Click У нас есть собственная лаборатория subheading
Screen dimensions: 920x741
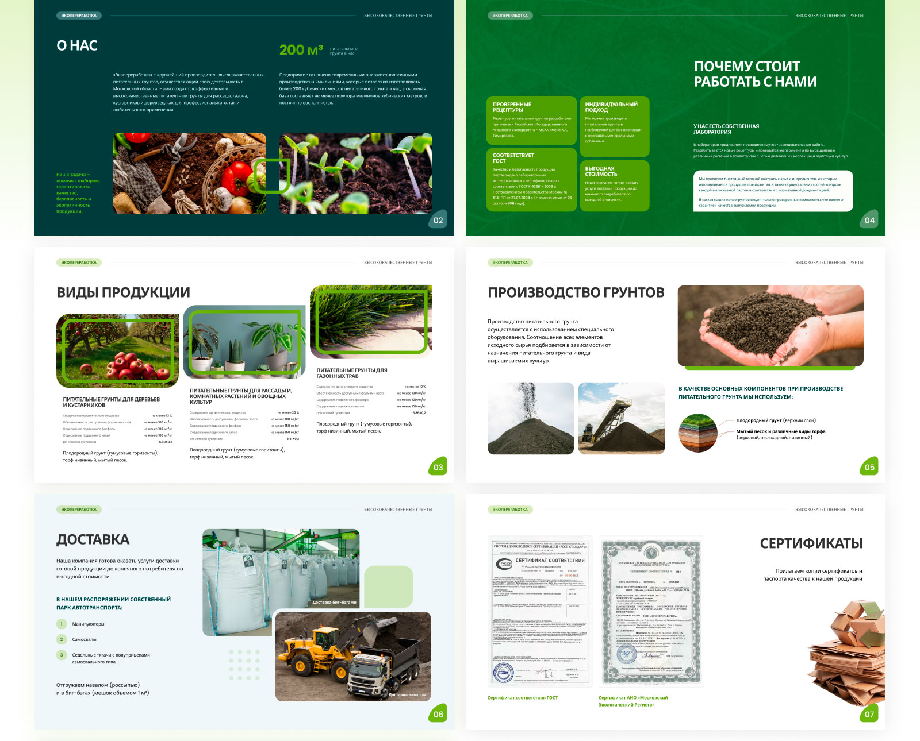(726, 129)
